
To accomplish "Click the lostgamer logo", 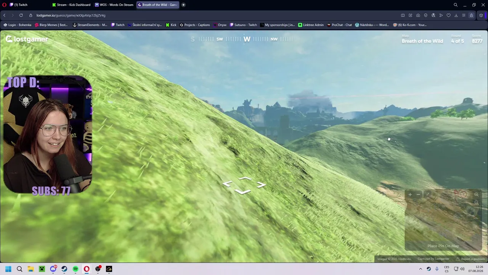I will [x=27, y=39].
